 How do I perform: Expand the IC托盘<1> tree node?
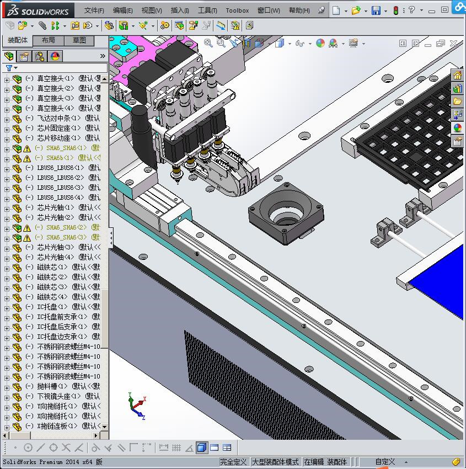(7, 308)
